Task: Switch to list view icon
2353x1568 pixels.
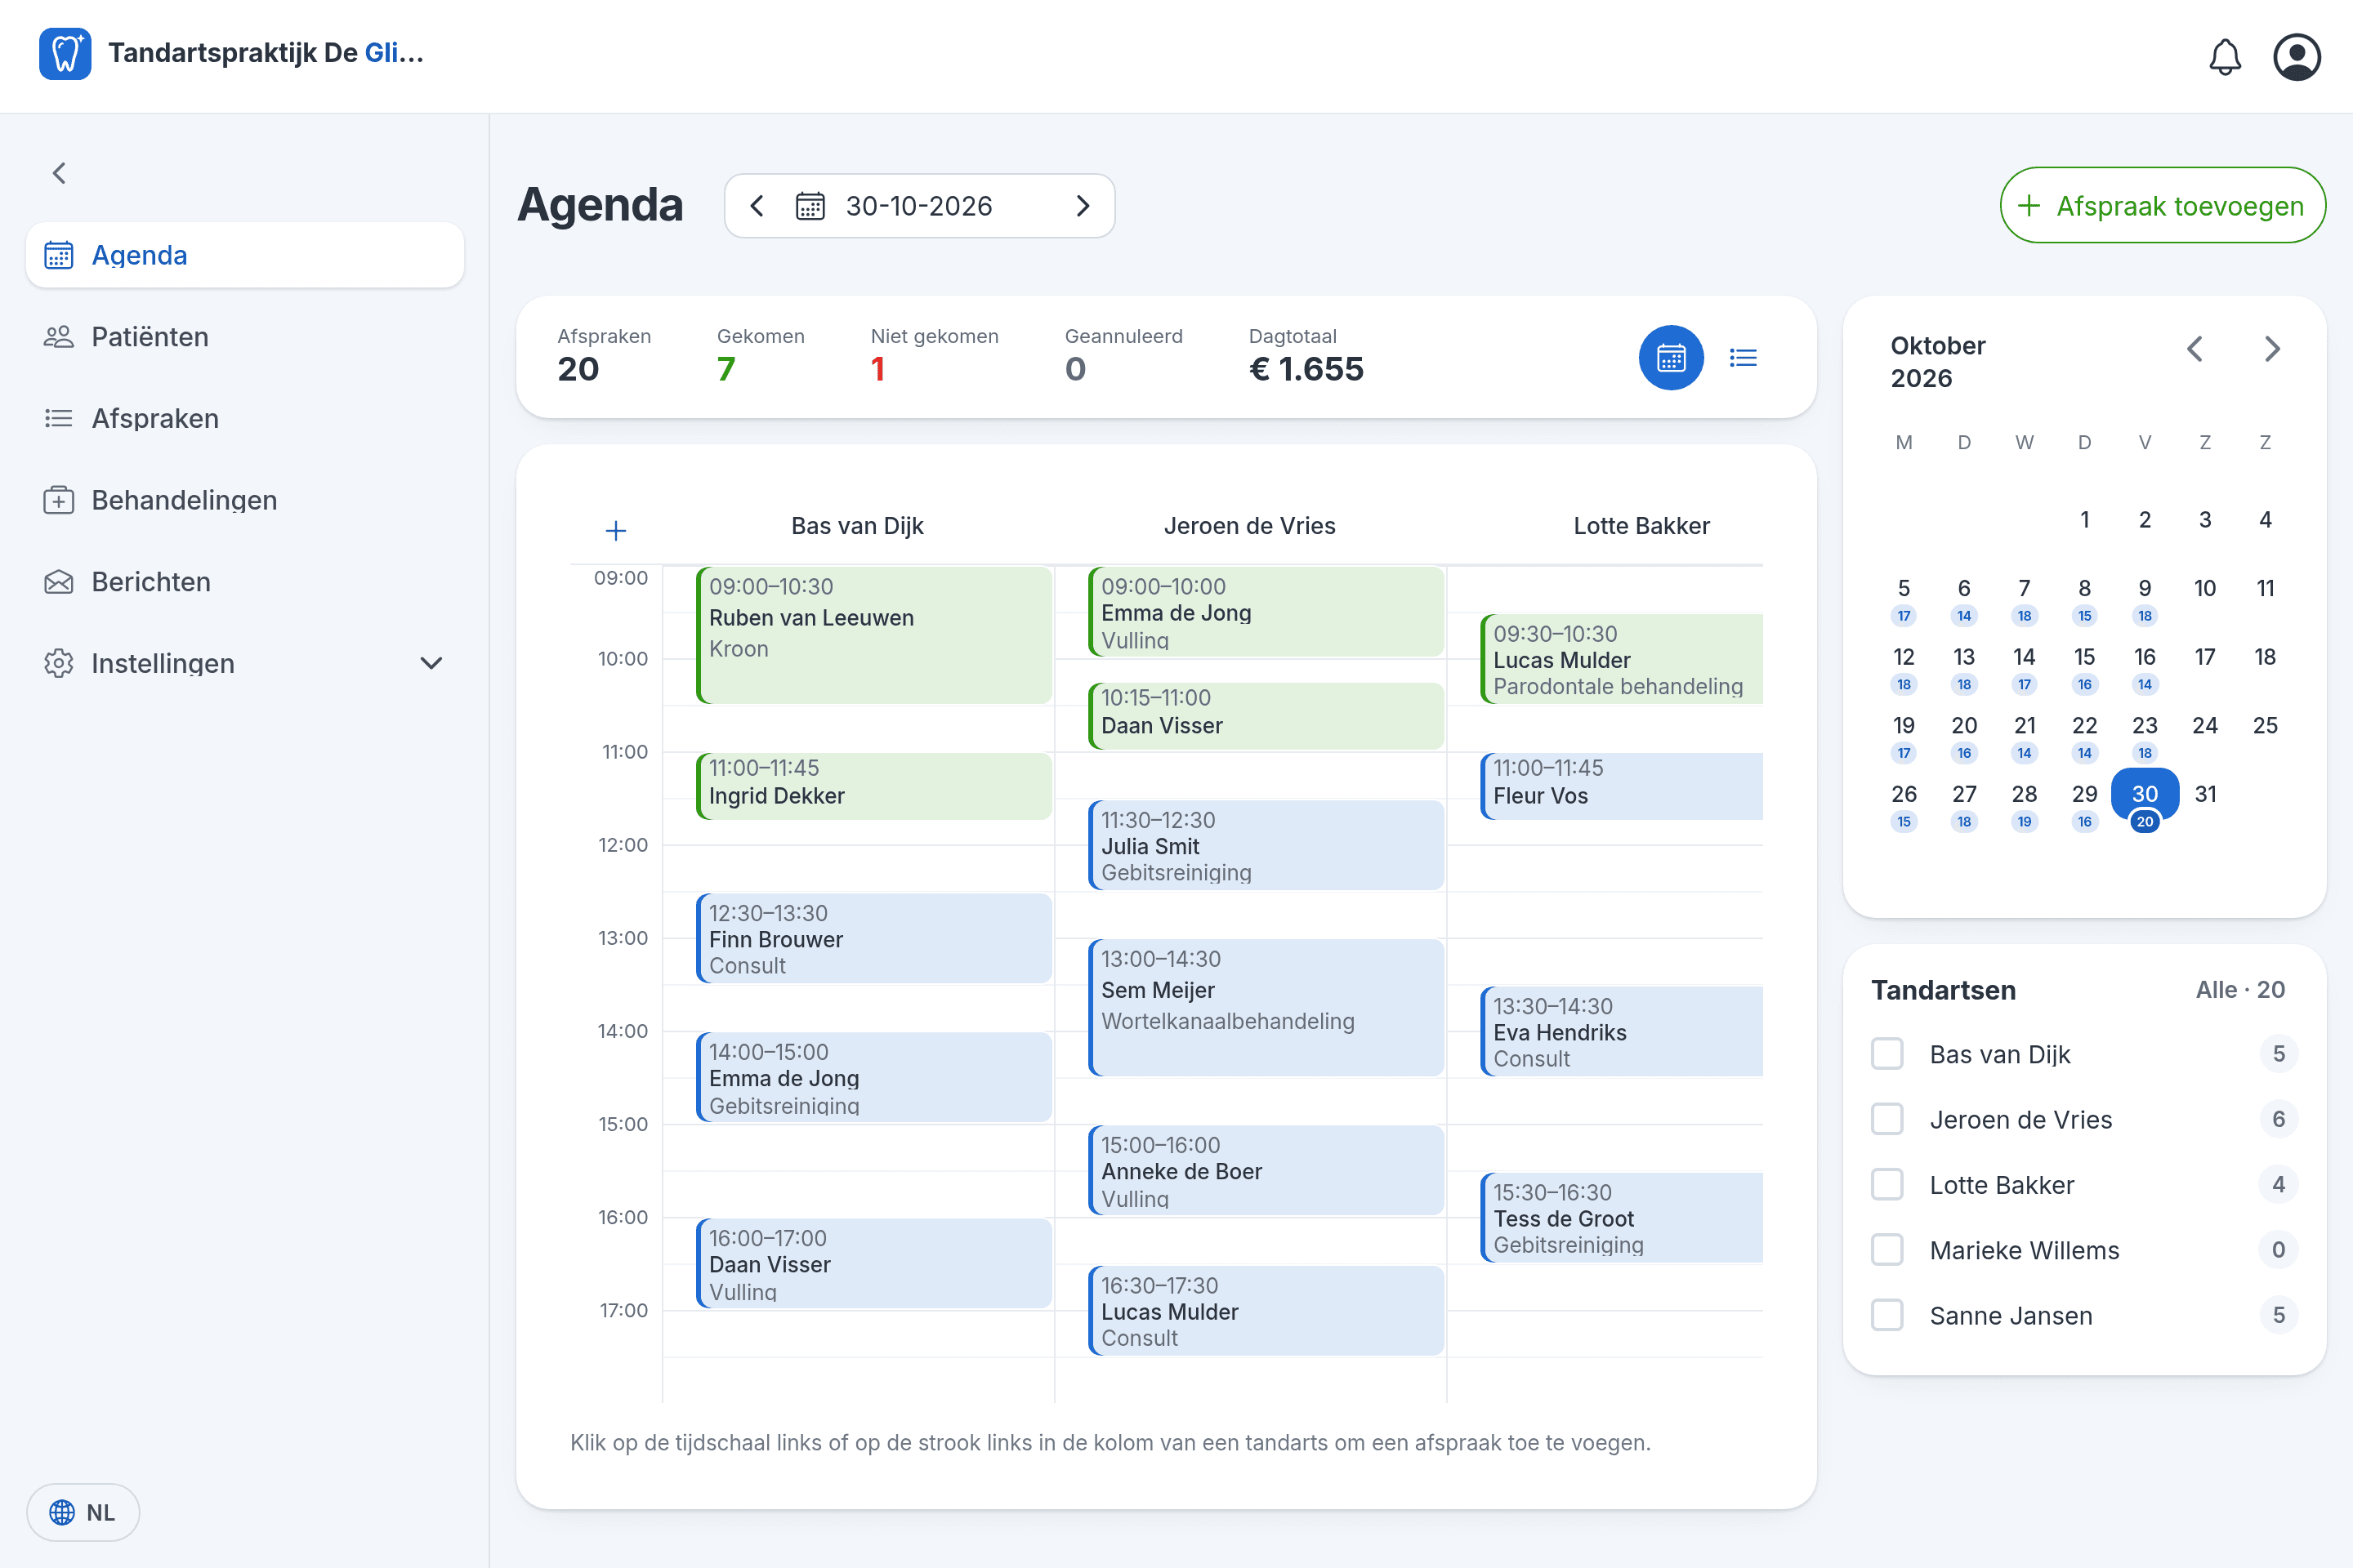Action: pyautogui.click(x=1743, y=358)
